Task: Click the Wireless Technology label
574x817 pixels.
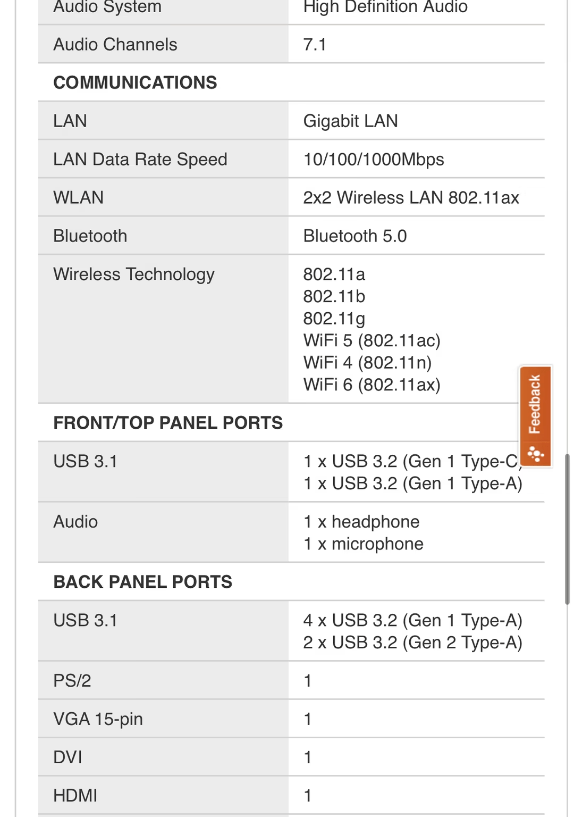Action: coord(134,274)
